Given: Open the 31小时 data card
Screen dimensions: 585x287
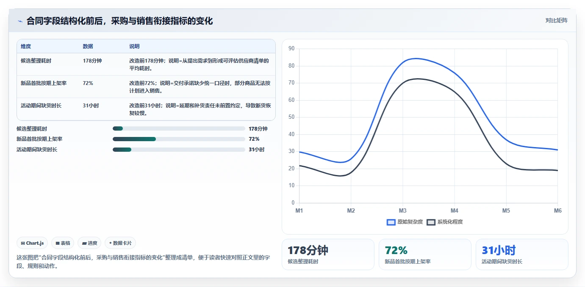Looking at the screenshot, I should click(x=522, y=254).
